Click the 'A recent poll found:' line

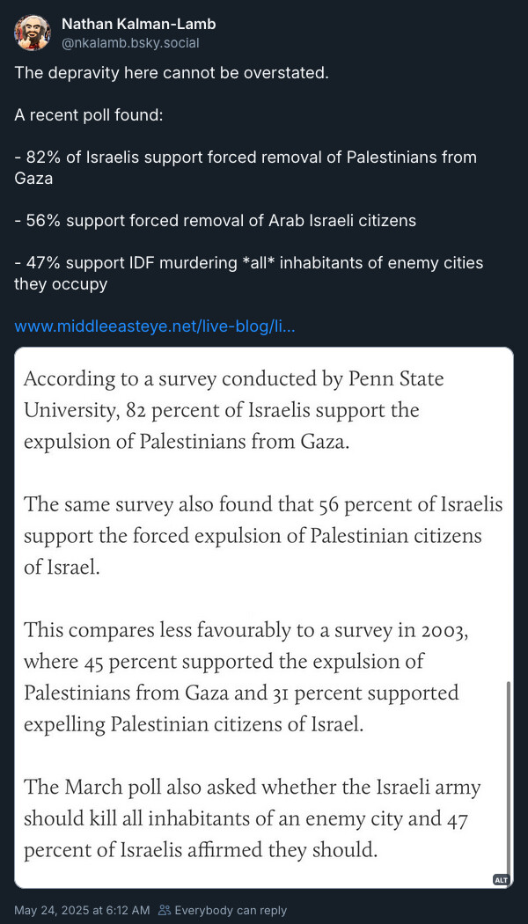pos(88,114)
